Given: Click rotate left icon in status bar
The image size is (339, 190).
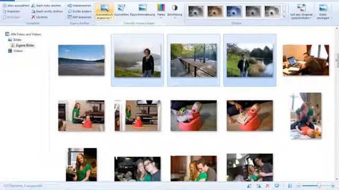Looking at the screenshot, I should [249, 186].
